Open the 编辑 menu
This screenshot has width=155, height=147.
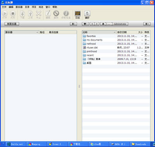pos(11,7)
